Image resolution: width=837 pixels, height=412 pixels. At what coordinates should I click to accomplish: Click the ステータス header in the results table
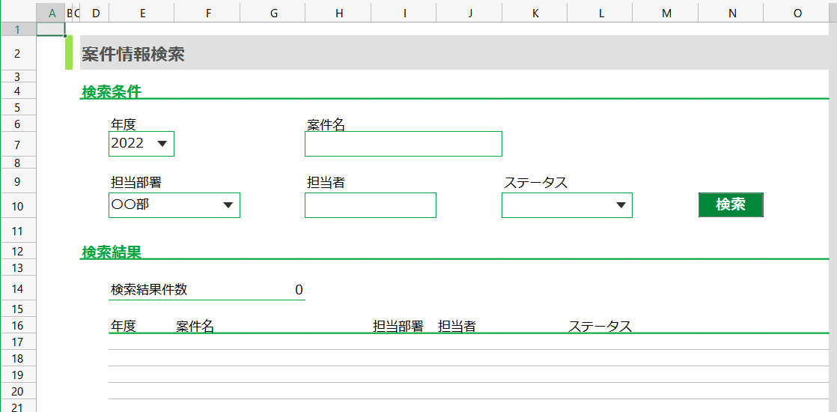coord(600,327)
